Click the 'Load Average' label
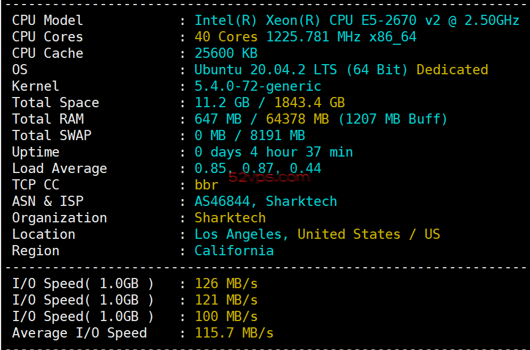 pos(60,168)
